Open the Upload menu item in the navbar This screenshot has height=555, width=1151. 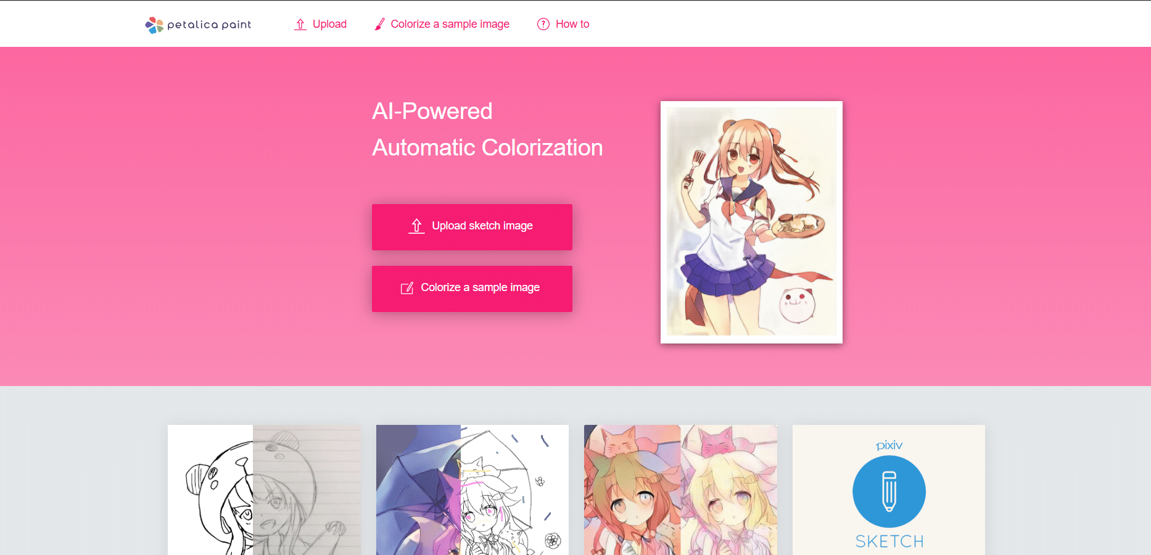coord(329,24)
